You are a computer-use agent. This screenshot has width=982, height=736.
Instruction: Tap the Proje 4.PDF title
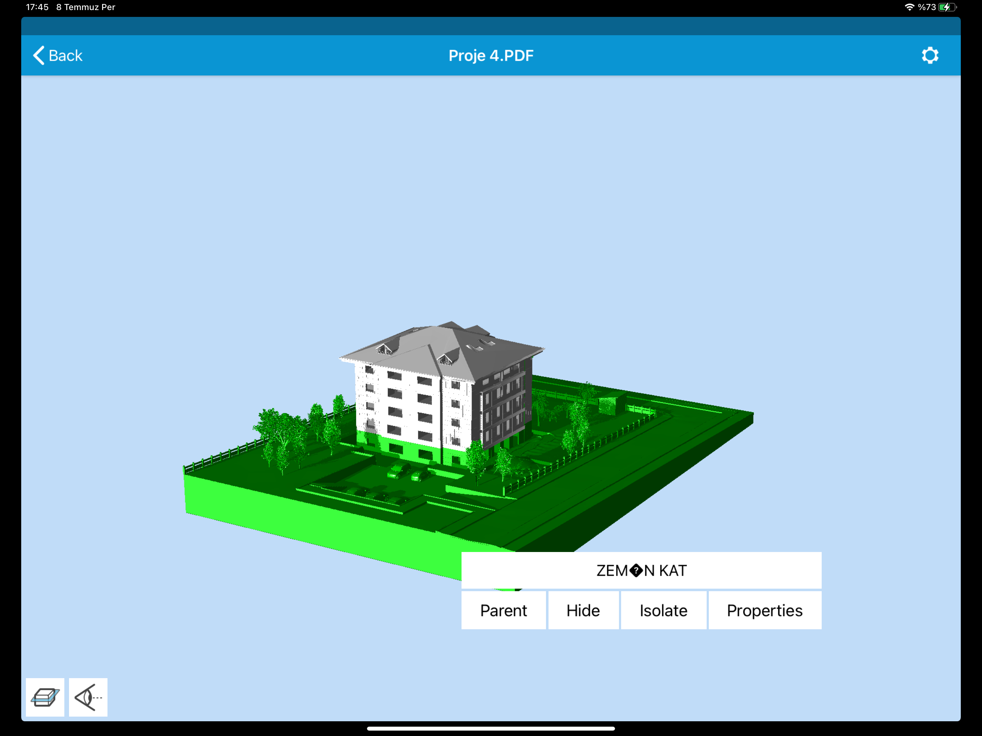tap(491, 55)
